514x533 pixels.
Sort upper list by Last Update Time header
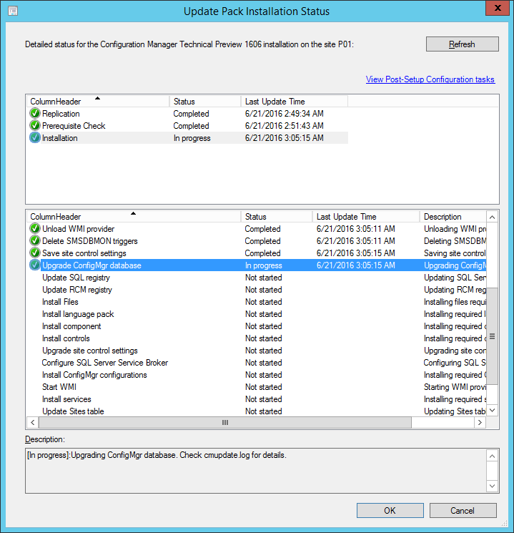pos(295,102)
